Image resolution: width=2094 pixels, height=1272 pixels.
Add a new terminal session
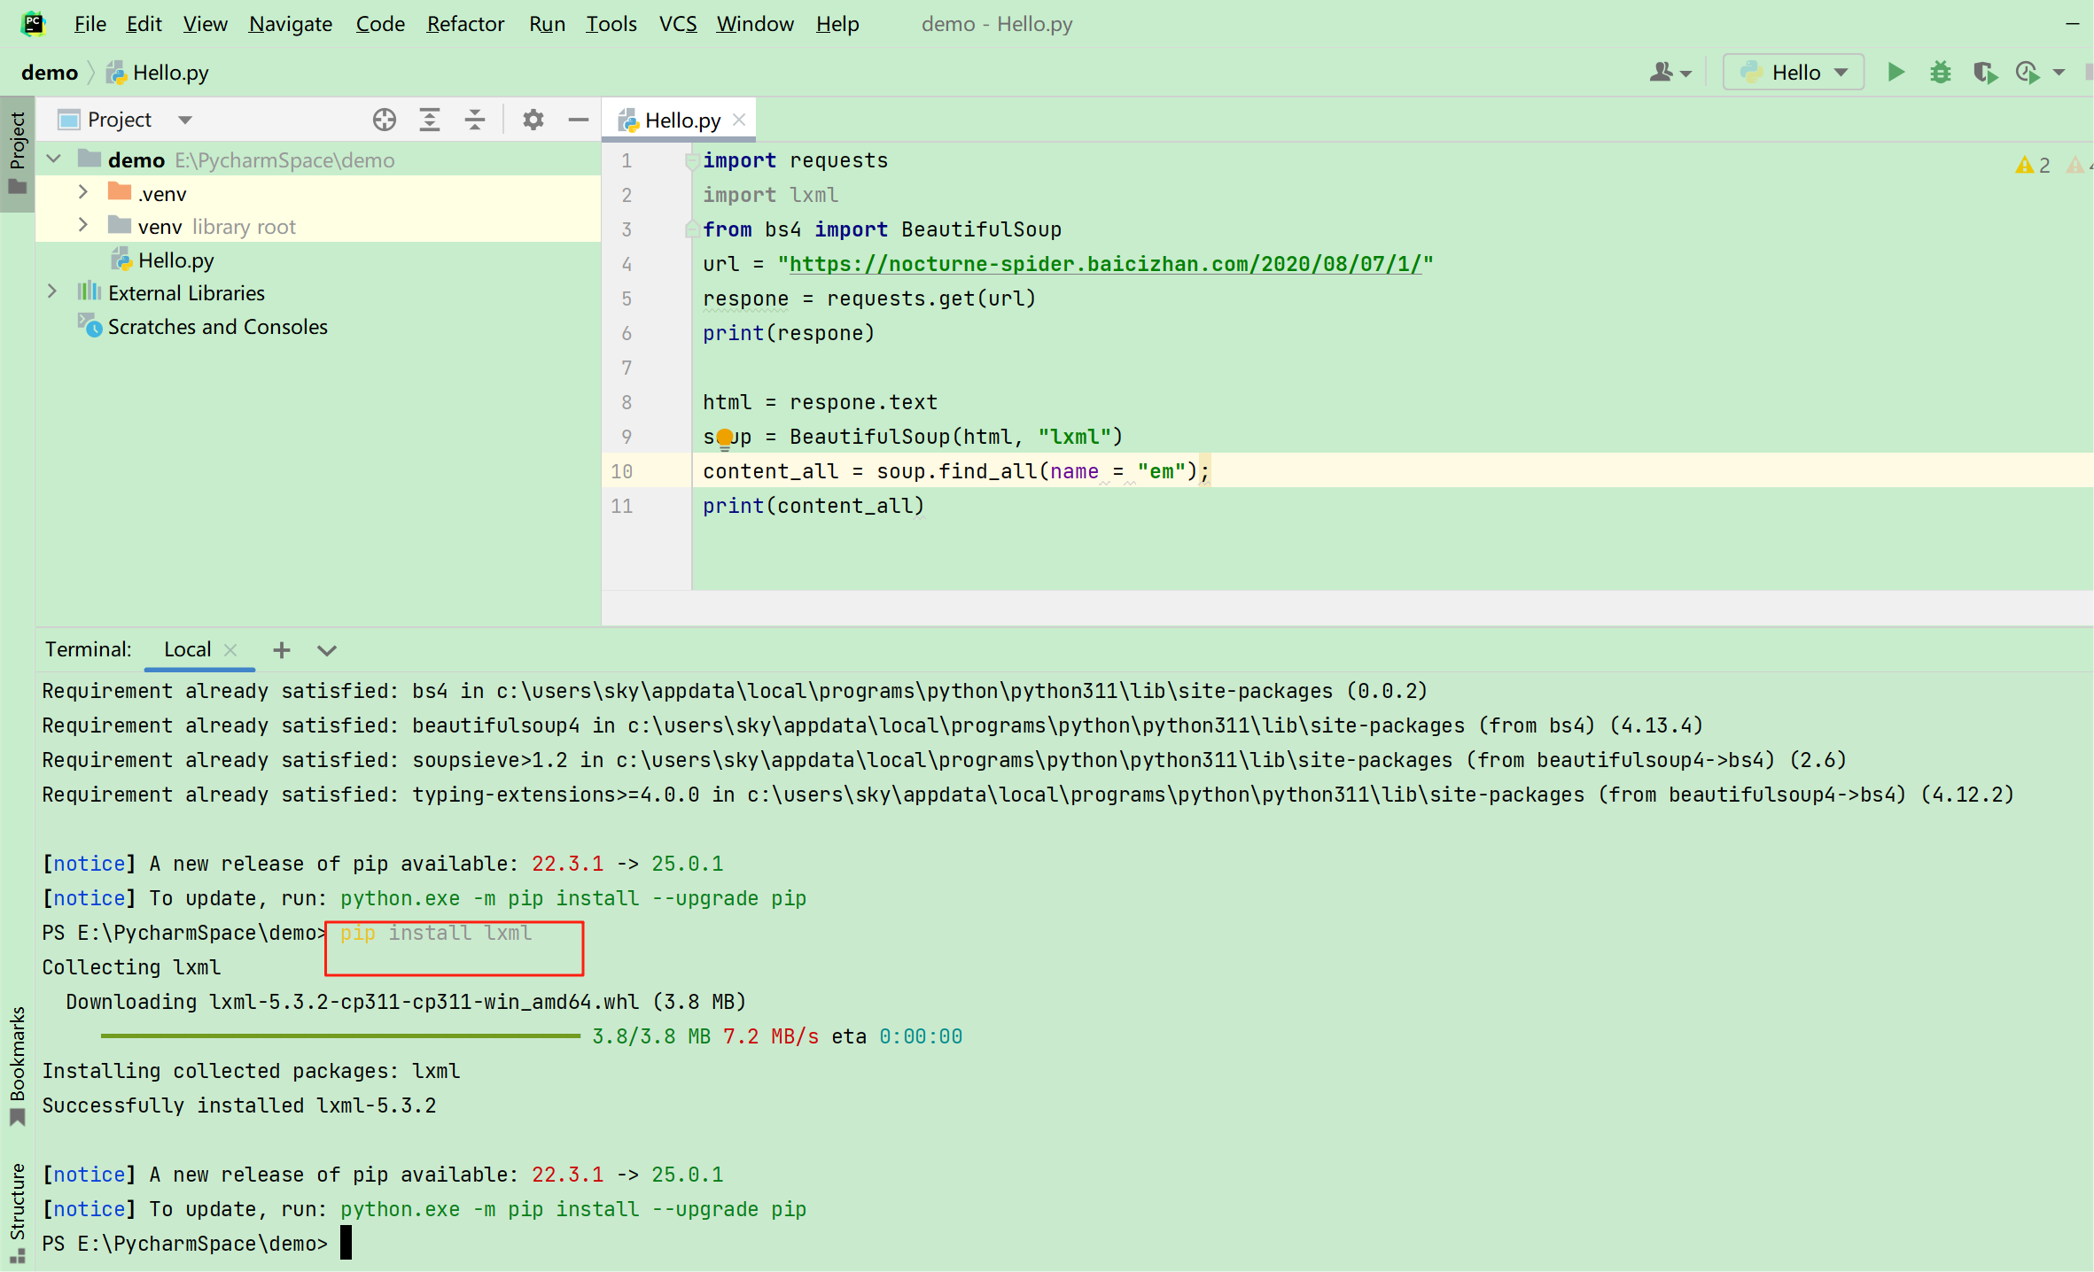click(x=281, y=650)
